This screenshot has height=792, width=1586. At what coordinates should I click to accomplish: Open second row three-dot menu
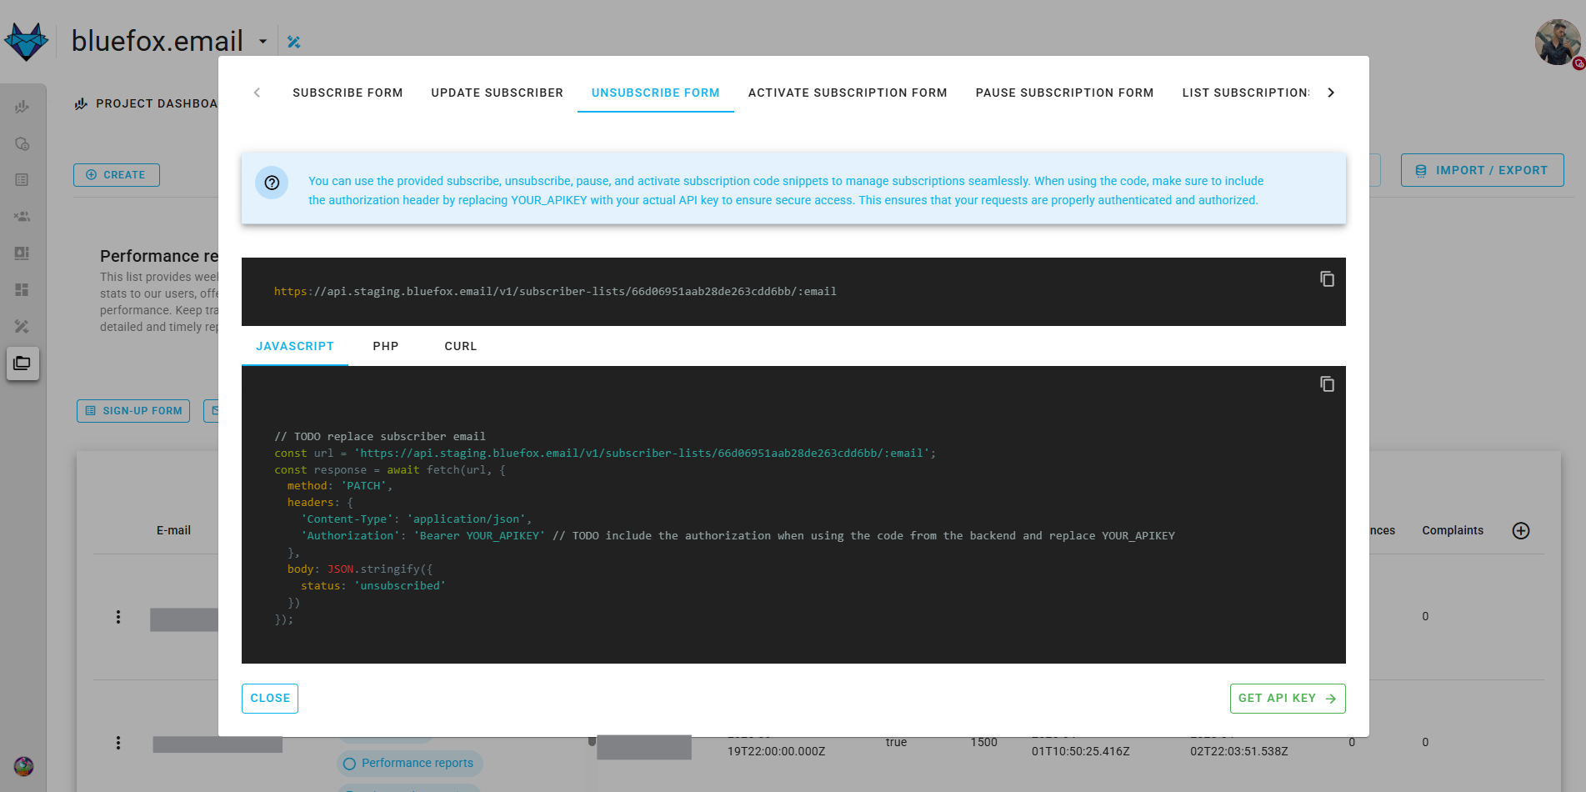click(x=118, y=743)
